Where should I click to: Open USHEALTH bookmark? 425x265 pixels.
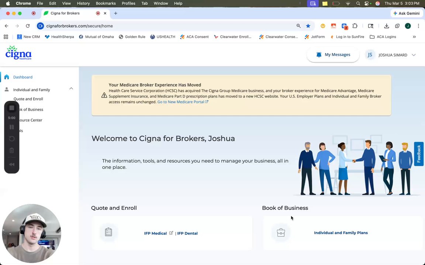(x=163, y=37)
